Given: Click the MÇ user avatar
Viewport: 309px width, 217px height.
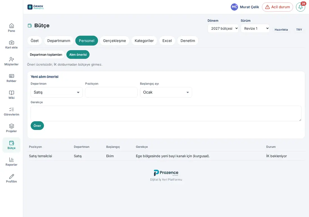Looking at the screenshot, I should click(234, 7).
